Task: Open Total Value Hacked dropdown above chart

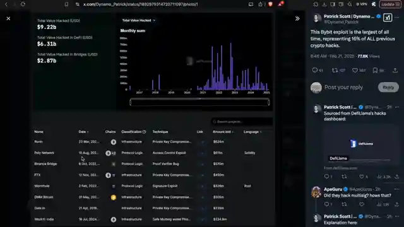Action: [139, 20]
